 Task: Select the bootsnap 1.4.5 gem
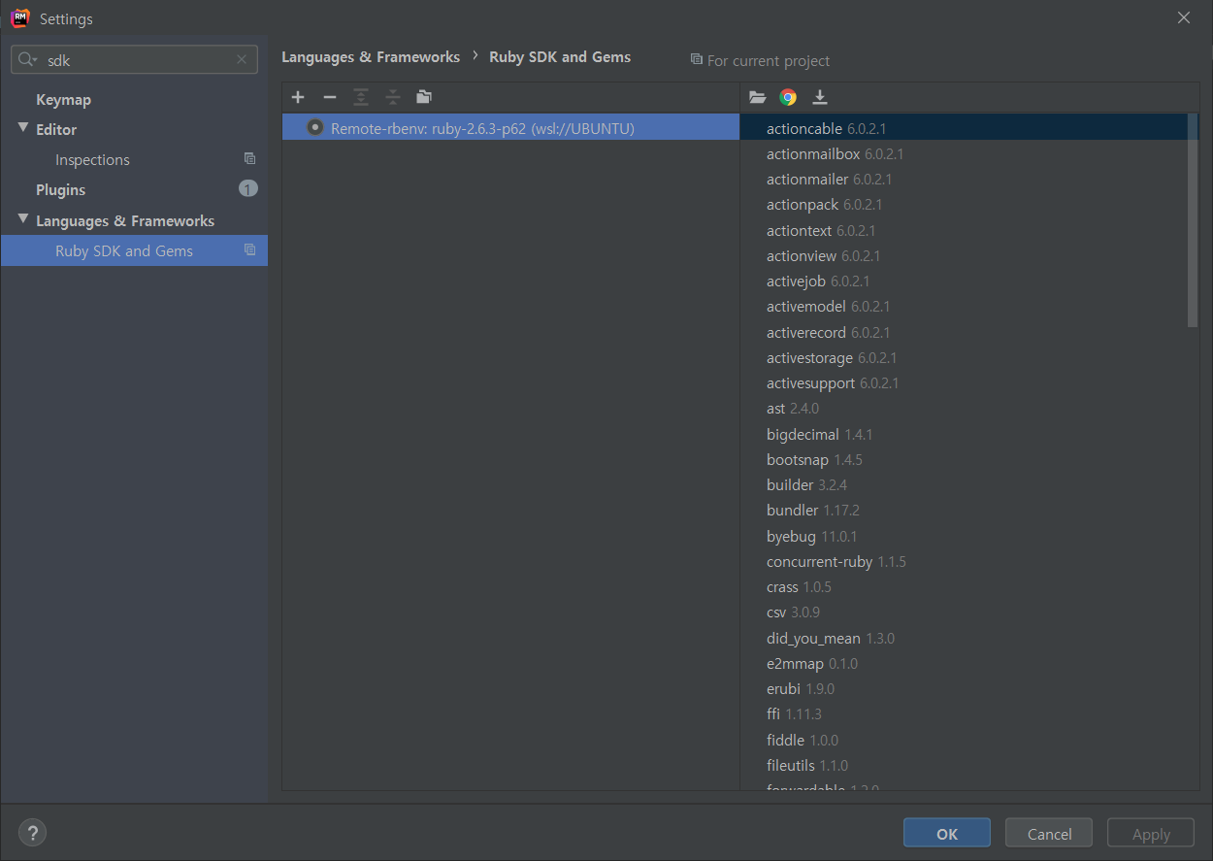(969, 459)
